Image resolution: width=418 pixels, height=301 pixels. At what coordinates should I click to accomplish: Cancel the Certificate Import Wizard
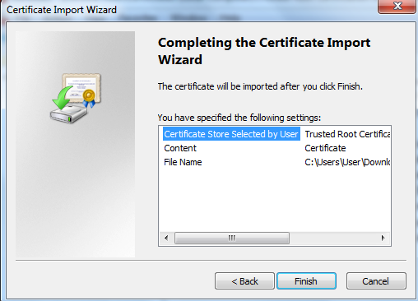[376, 280]
